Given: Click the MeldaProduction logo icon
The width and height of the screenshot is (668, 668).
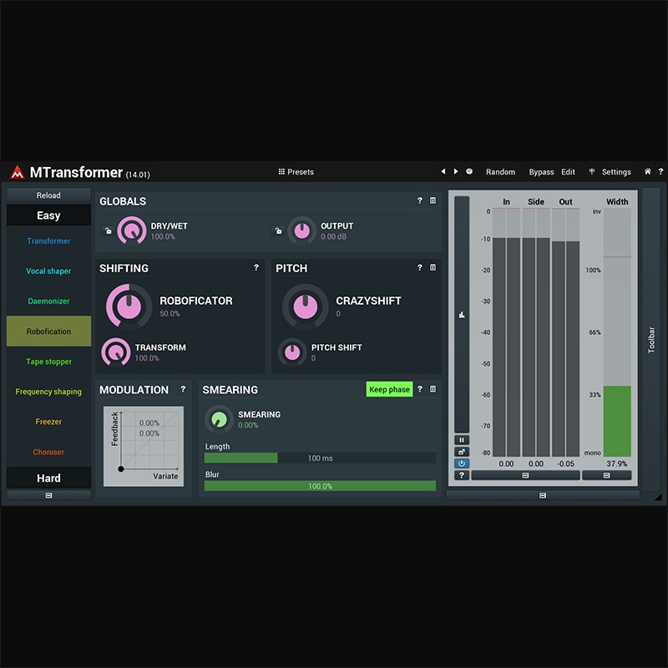Looking at the screenshot, I should (18, 172).
